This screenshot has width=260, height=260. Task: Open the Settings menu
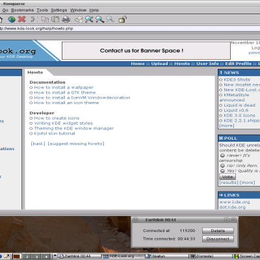59,10
